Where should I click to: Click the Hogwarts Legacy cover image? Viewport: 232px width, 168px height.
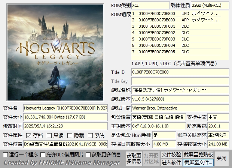(55, 52)
